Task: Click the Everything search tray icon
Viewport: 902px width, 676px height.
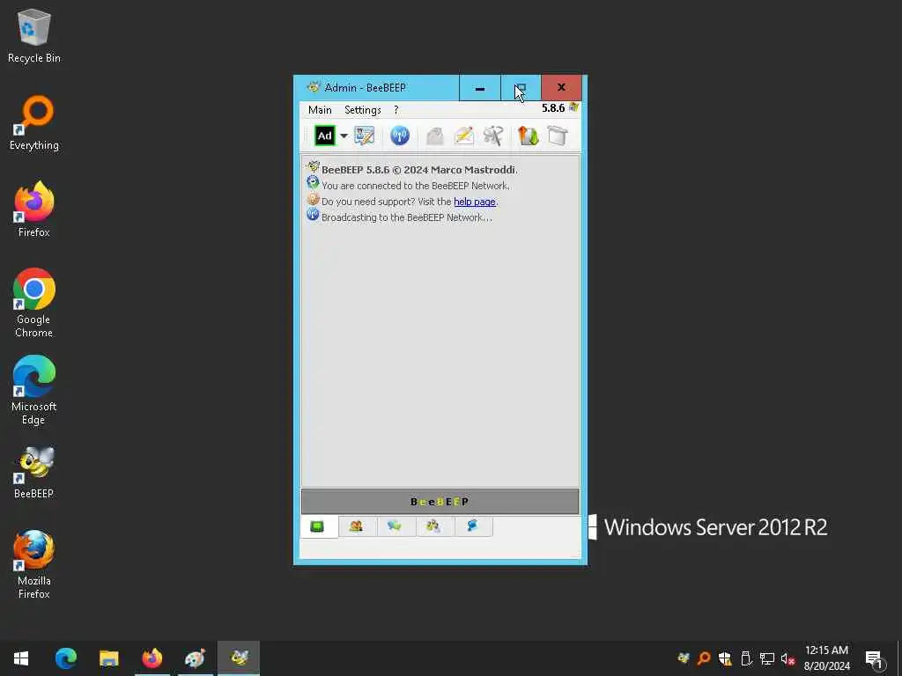Action: [704, 658]
